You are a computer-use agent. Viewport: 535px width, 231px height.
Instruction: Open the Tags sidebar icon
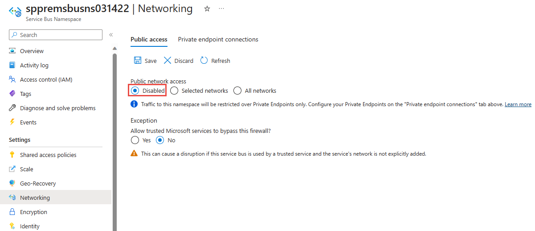[12, 94]
